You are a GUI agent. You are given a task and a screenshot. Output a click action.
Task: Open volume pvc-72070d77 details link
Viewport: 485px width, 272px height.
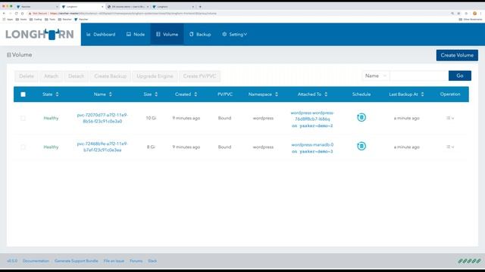(102, 118)
